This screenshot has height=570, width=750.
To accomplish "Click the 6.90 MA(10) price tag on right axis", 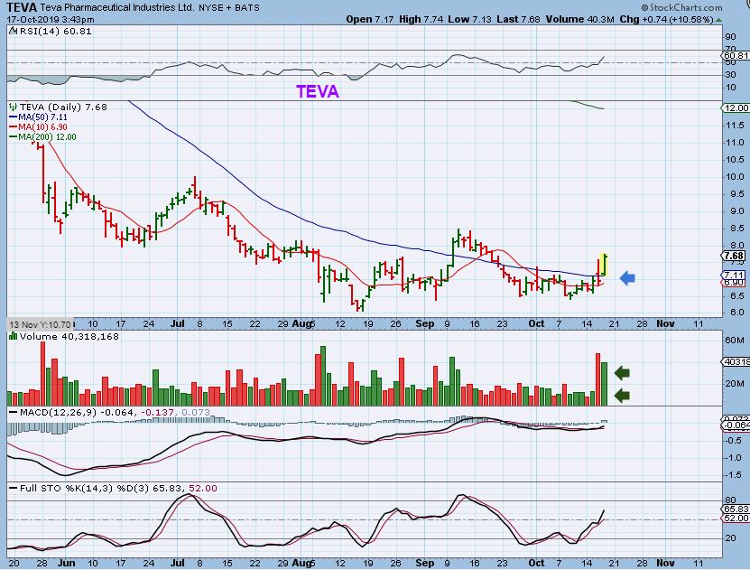I will tap(734, 283).
